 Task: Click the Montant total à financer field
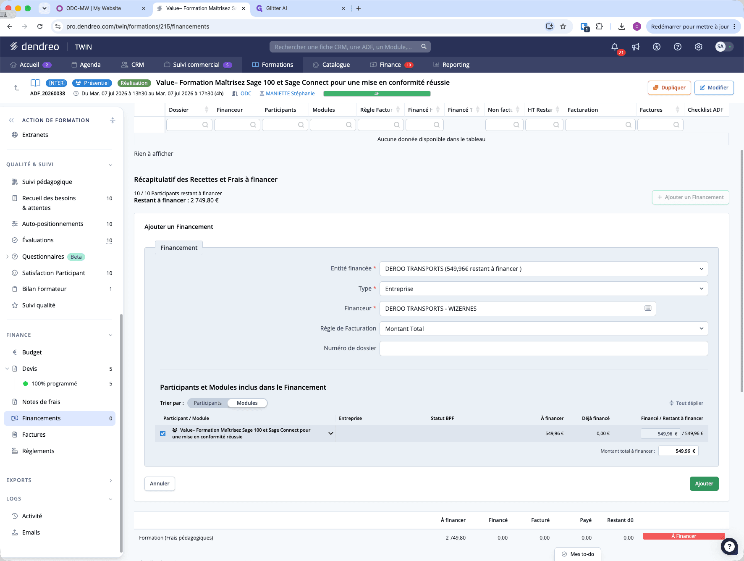click(678, 451)
